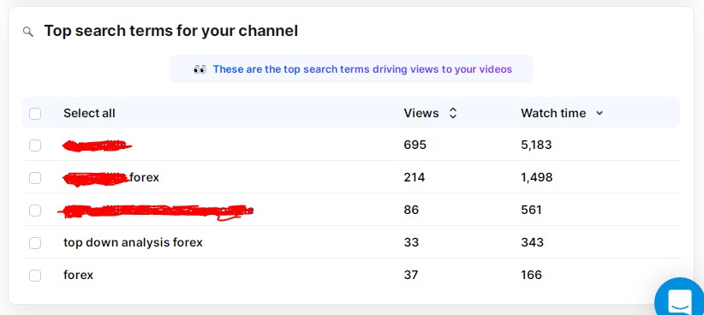Sort by the Views column header
This screenshot has width=704, height=315.
[x=421, y=113]
